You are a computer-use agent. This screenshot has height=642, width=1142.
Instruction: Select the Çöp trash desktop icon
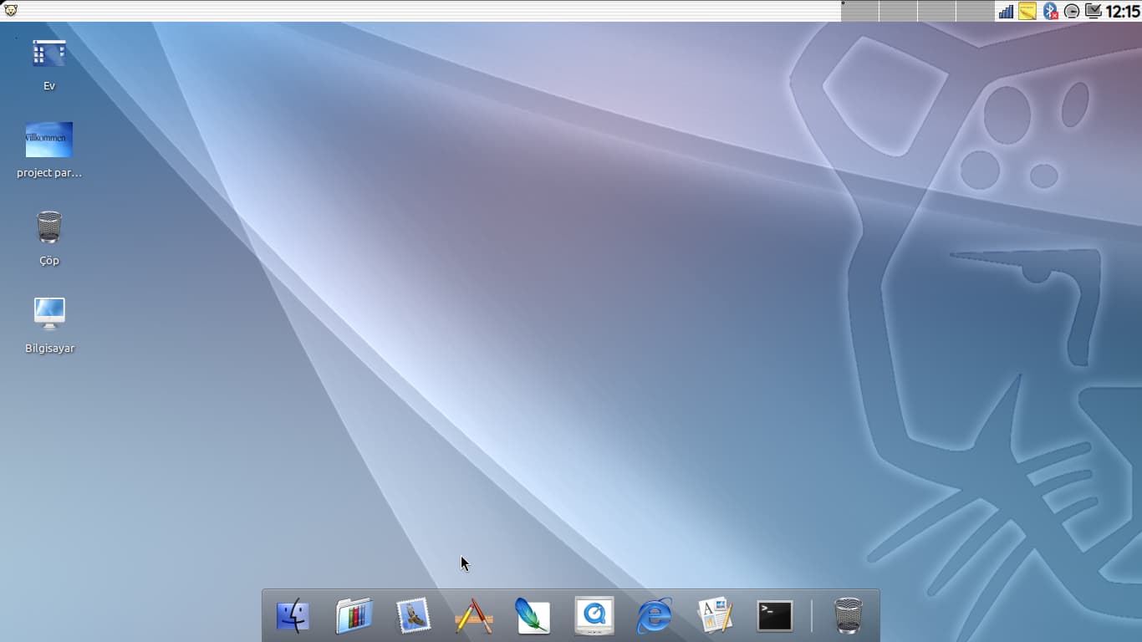49,227
